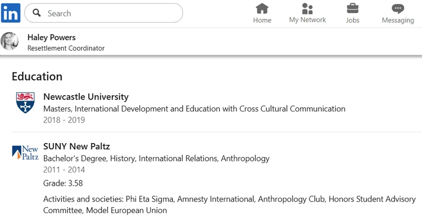Click the search magnifier icon
The height and width of the screenshot is (223, 422).
(x=36, y=13)
